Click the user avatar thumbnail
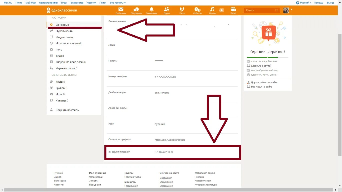The width and height of the screenshot is (342, 192). pyautogui.click(x=286, y=10)
